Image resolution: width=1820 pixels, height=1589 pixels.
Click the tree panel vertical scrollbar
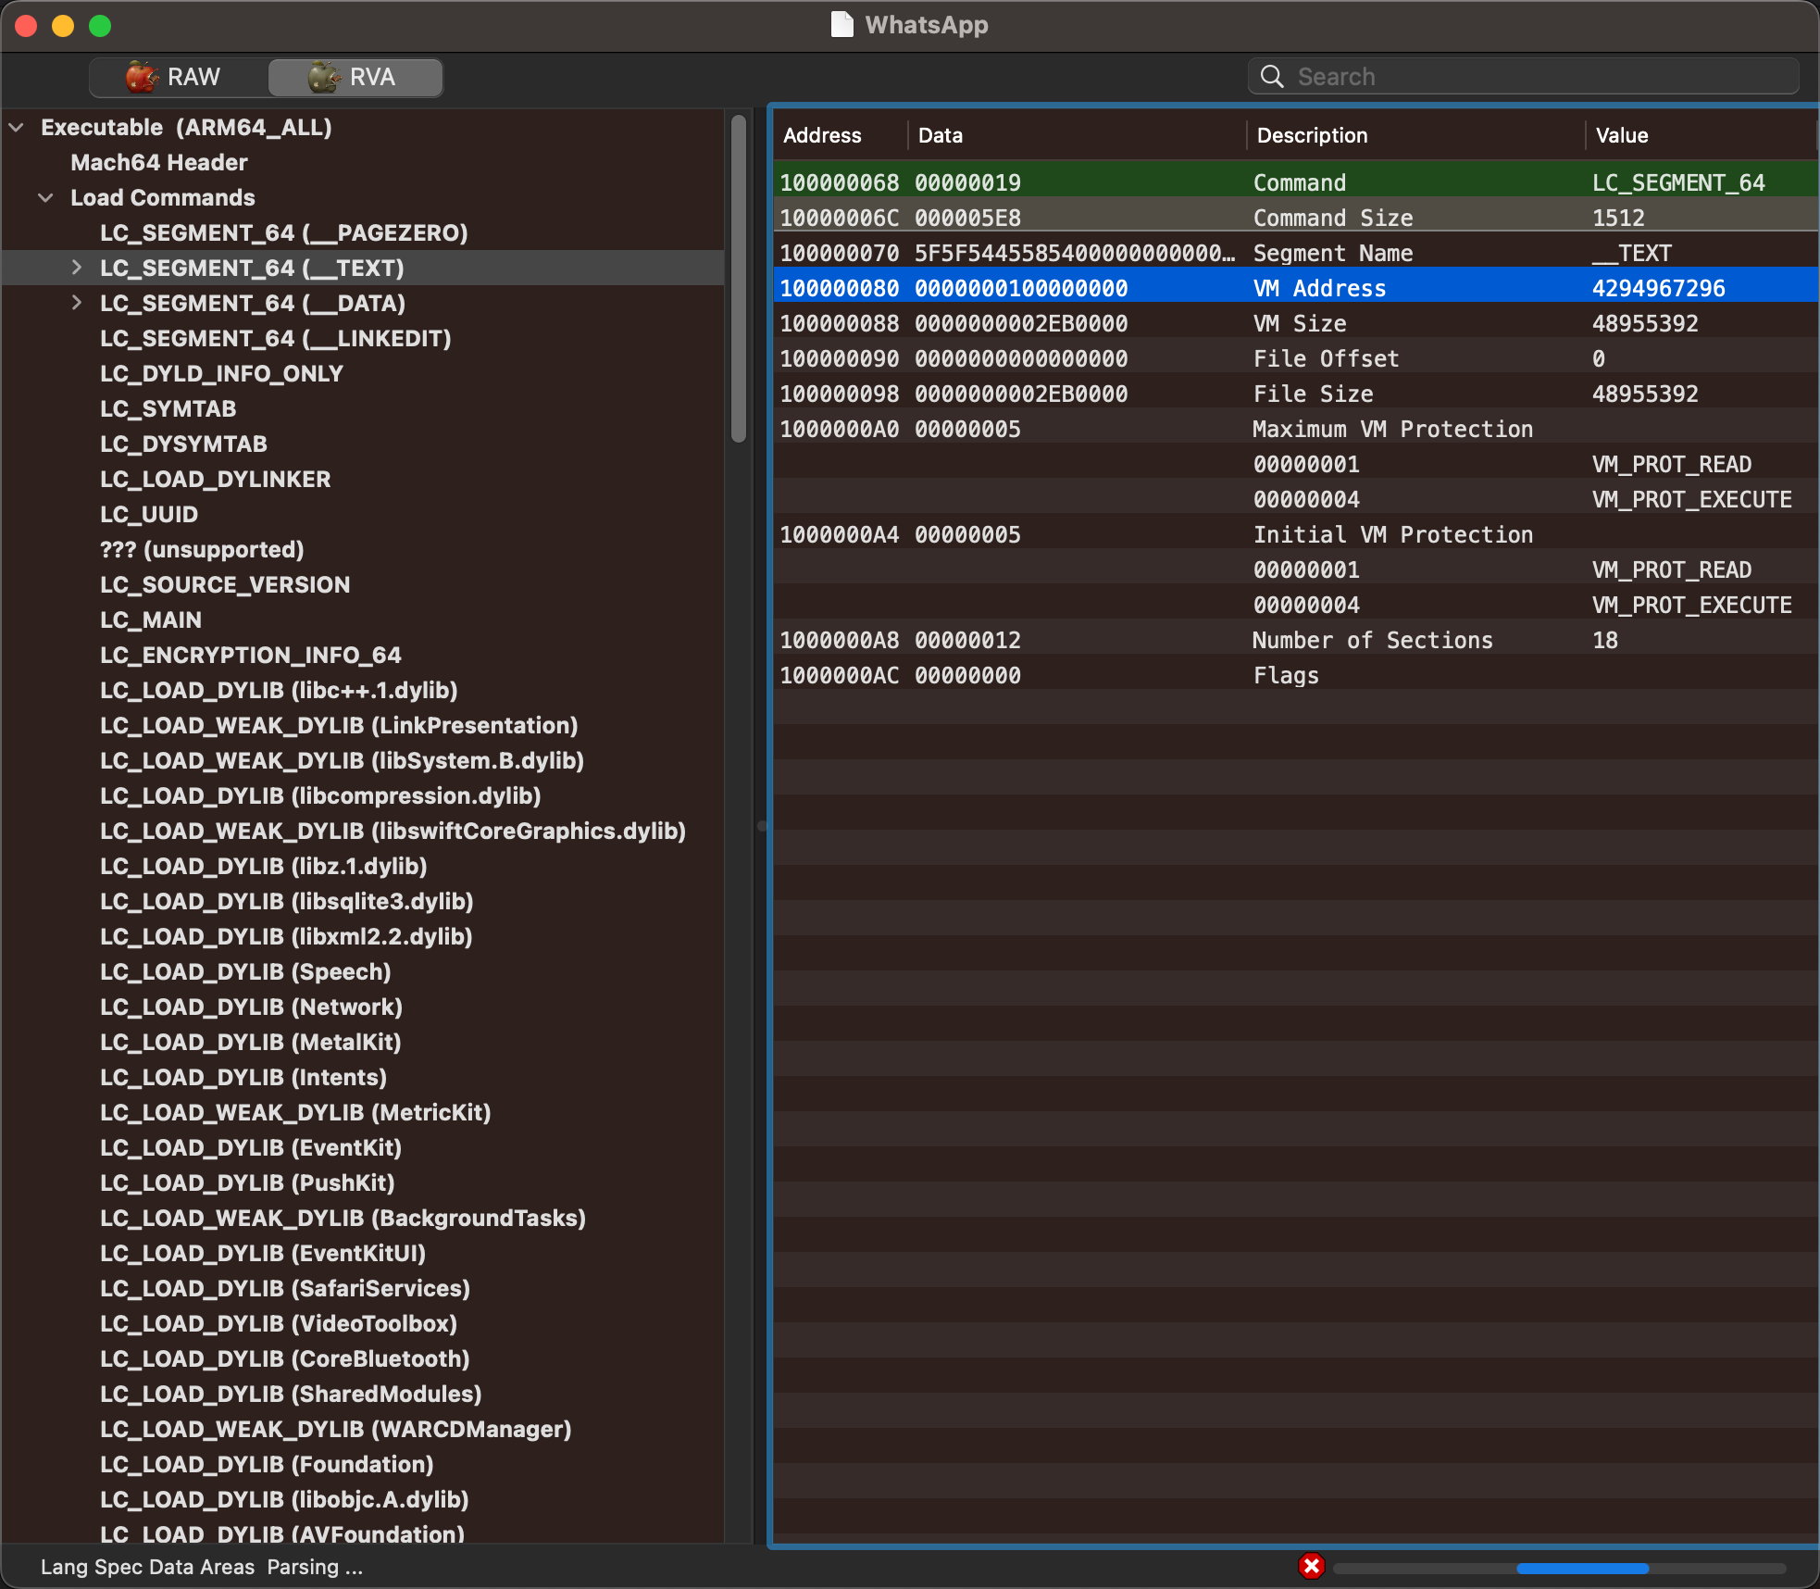pos(739,278)
